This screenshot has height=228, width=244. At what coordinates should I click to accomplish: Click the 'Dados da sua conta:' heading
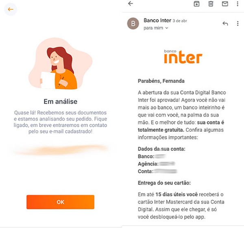[x=161, y=149]
